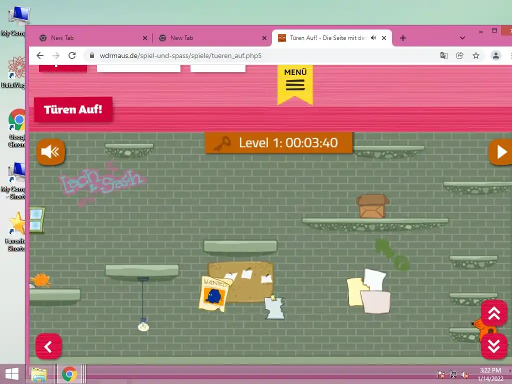Open the Favorites Shortcut desktop star icon
Image resolution: width=512 pixels, height=384 pixels.
coord(15,231)
